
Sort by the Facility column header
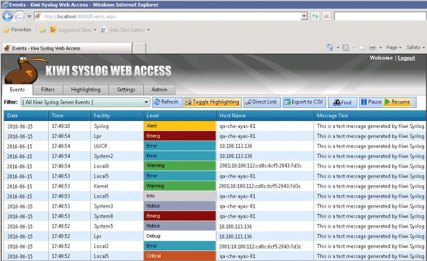tap(117, 116)
